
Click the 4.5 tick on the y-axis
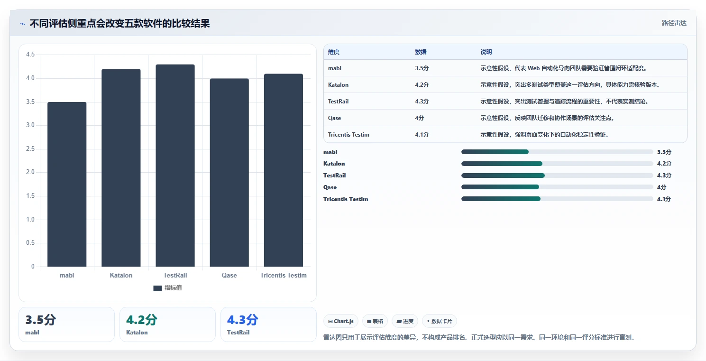tap(30, 55)
